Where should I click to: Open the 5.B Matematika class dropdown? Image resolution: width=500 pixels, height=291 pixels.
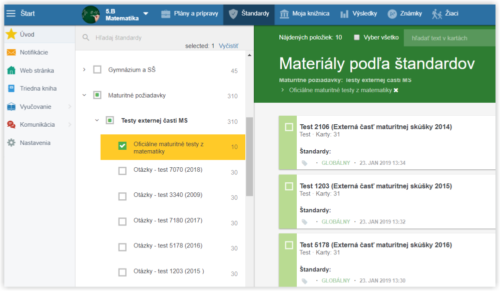pos(146,14)
